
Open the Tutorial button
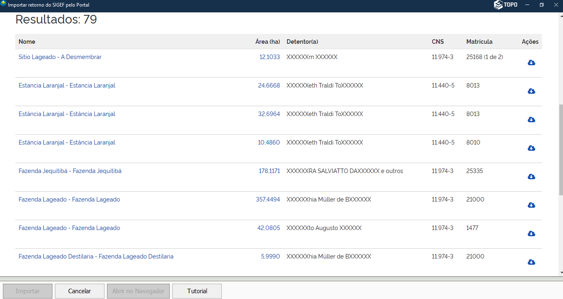[x=197, y=291]
